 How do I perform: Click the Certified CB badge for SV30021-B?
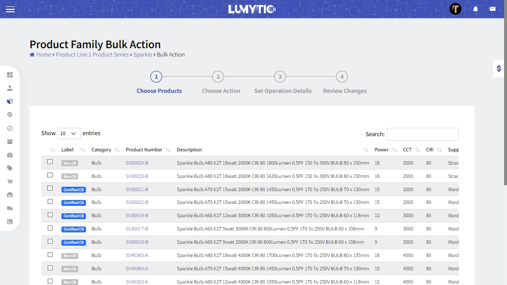74,190
